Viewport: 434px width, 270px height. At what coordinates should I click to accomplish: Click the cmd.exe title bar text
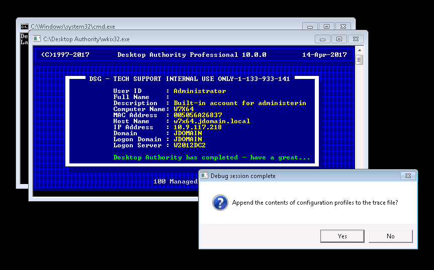tap(73, 27)
